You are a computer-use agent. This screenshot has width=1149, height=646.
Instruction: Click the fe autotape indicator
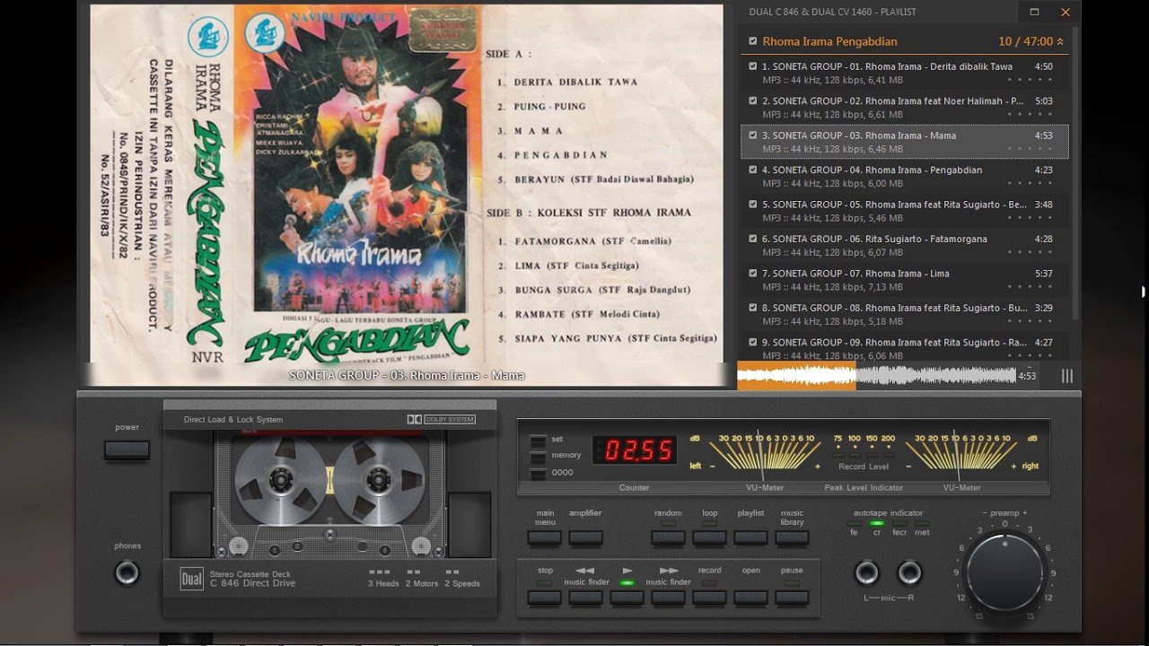(854, 523)
